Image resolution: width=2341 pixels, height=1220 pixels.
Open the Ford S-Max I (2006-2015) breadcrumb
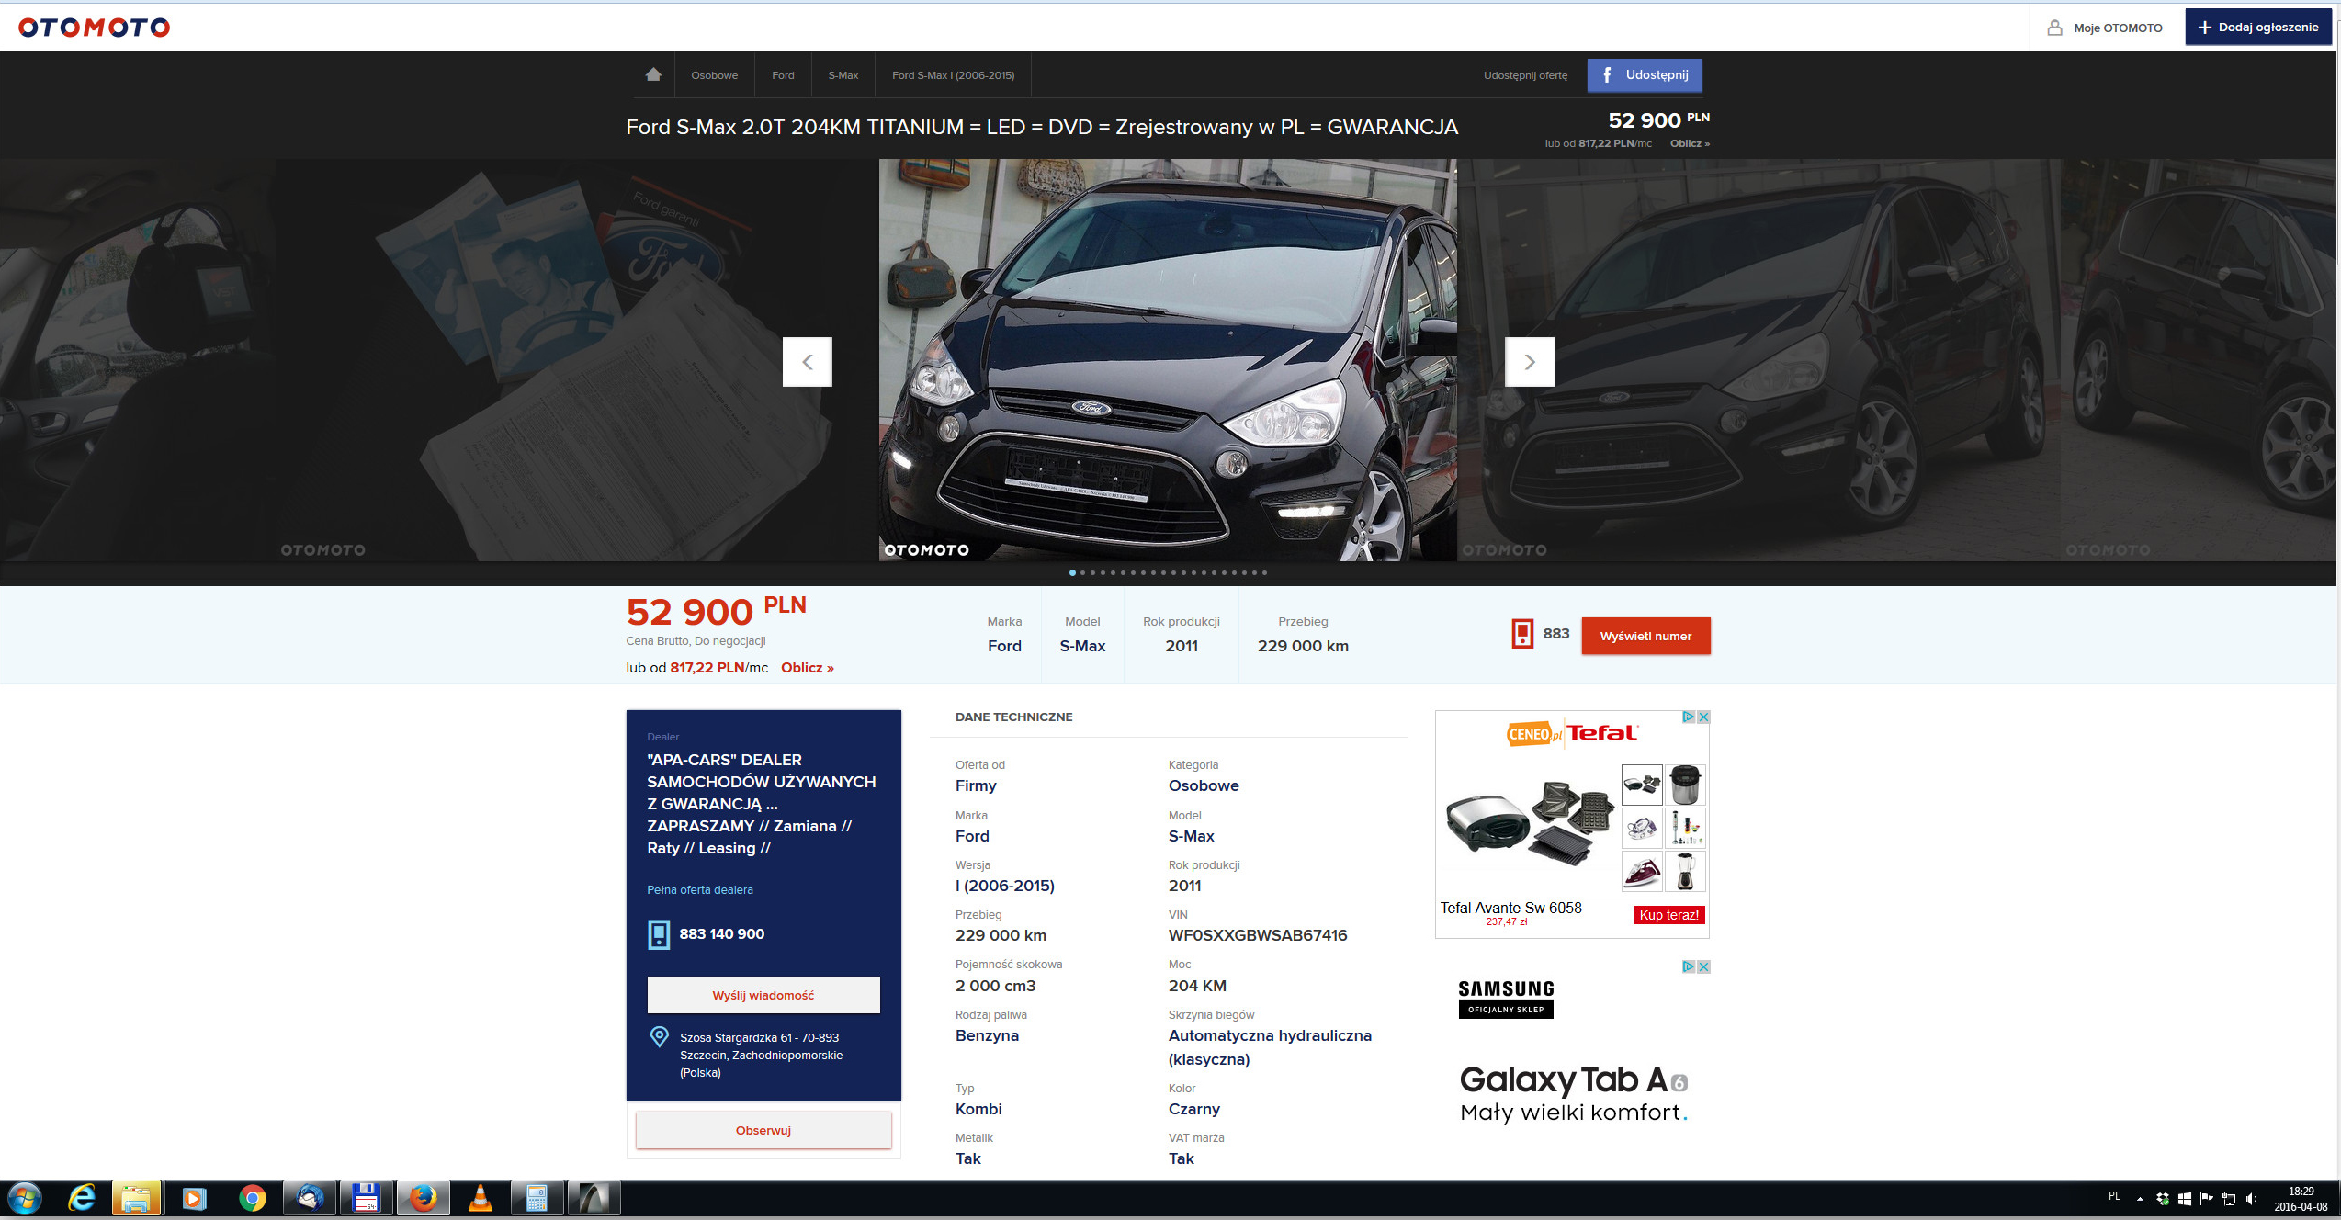953,75
